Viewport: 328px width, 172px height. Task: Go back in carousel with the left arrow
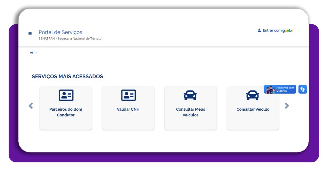(31, 106)
